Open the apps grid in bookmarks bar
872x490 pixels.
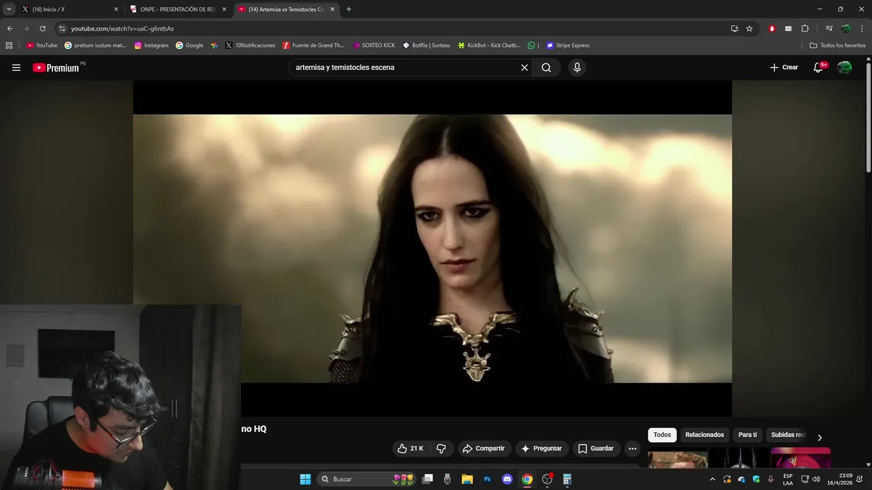point(9,46)
